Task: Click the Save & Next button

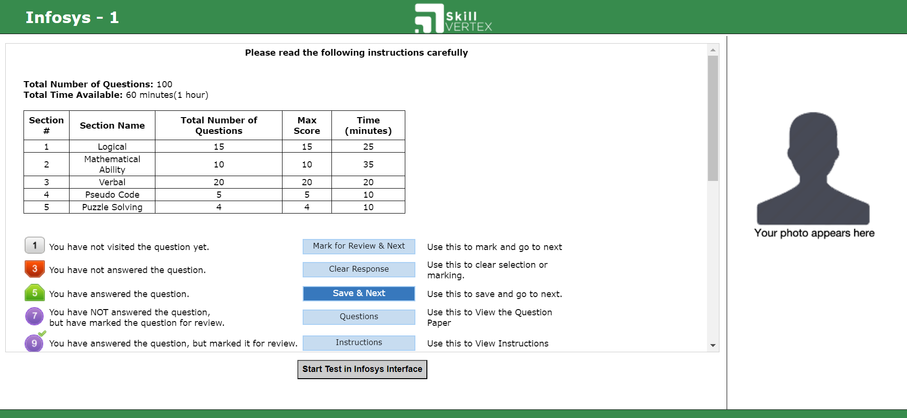Action: click(x=359, y=293)
